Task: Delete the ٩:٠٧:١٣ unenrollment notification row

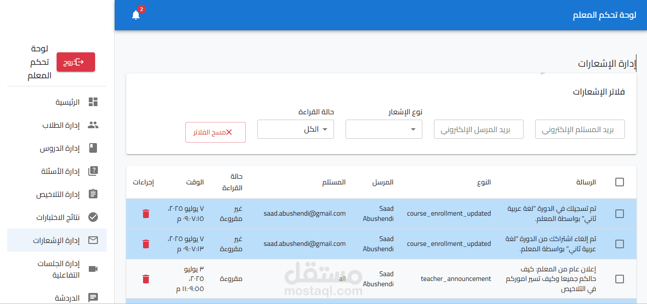Action: (x=146, y=244)
